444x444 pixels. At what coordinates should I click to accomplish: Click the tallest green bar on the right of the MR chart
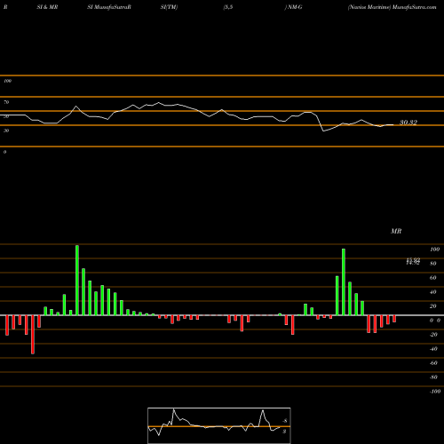(344, 281)
